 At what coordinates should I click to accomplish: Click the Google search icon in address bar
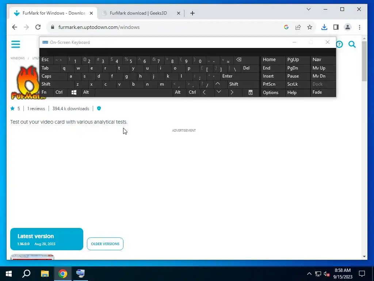286,27
